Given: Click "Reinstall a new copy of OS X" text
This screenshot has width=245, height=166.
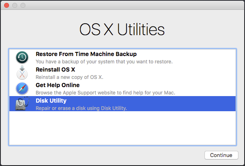Looking at the screenshot, I should click(x=69, y=77).
